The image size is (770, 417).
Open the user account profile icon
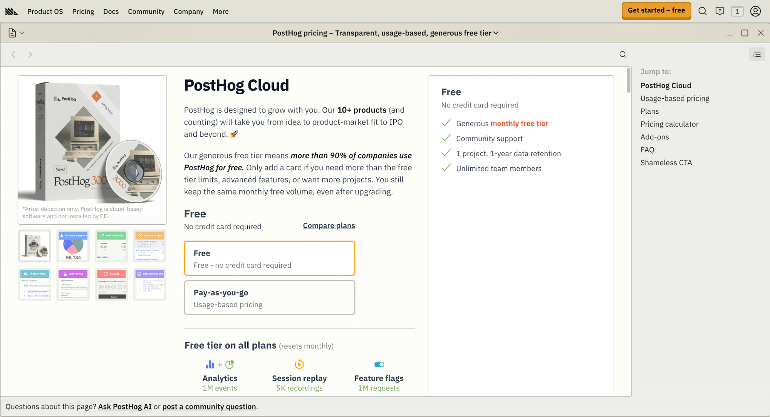pos(755,11)
